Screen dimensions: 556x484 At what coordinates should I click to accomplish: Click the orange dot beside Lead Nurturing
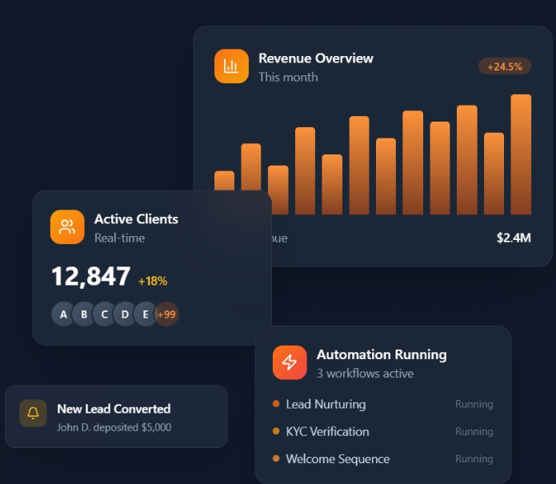coord(276,404)
